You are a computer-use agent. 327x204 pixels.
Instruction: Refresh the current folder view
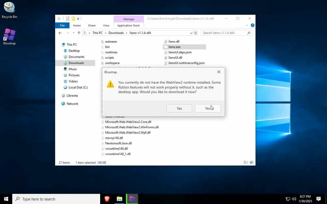pos(196,33)
